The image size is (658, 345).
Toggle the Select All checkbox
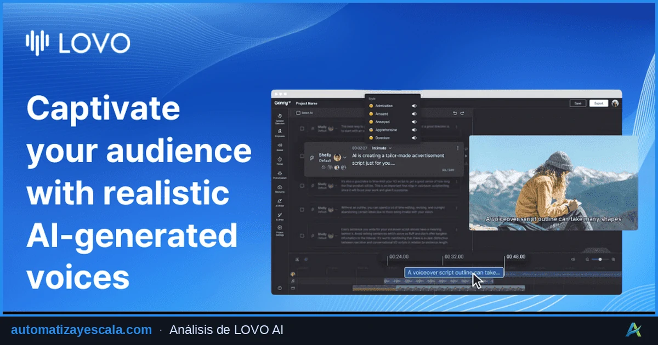tap(298, 113)
